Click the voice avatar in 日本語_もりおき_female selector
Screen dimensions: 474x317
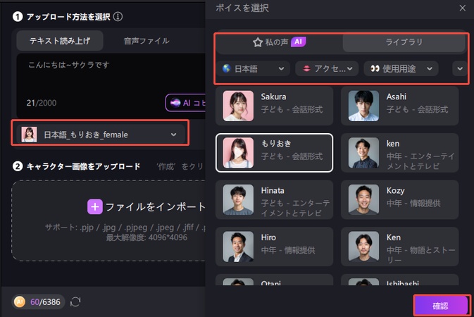(29, 135)
